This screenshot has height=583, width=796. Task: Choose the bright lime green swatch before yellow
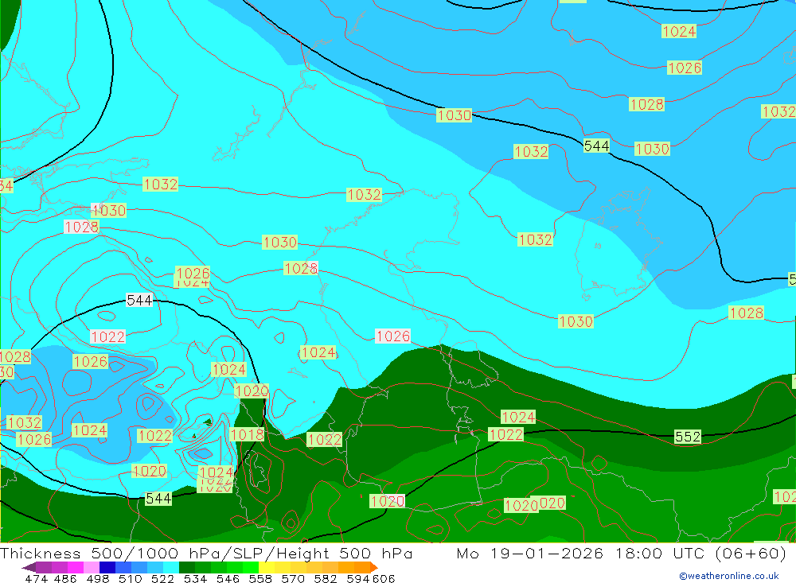click(x=251, y=567)
